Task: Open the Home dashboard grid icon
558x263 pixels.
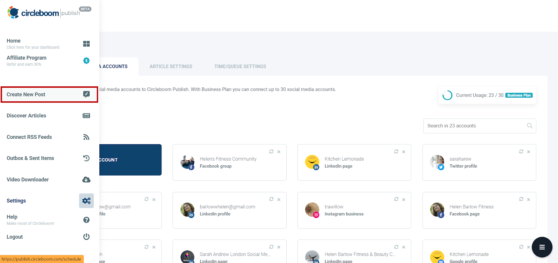Action: [x=86, y=44]
